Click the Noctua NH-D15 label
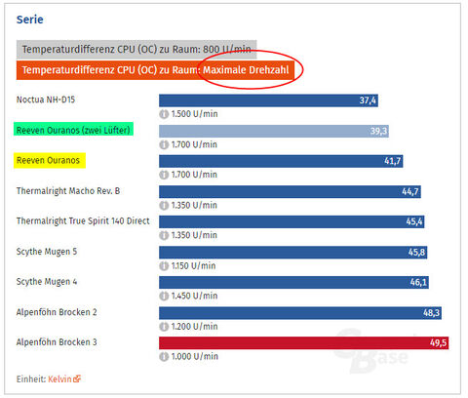Viewport: 468px width, 398px height. coord(46,99)
